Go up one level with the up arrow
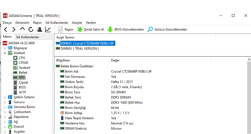 coord(22,29)
